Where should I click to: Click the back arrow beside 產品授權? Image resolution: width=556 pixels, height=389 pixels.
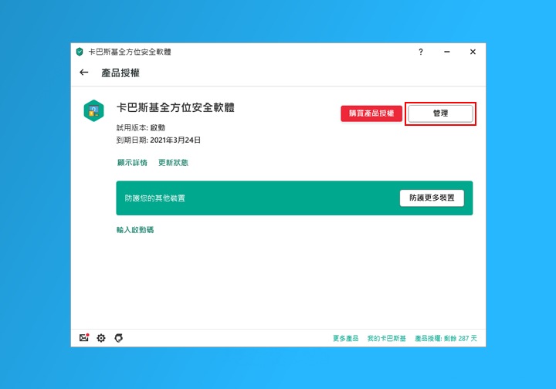coord(84,73)
